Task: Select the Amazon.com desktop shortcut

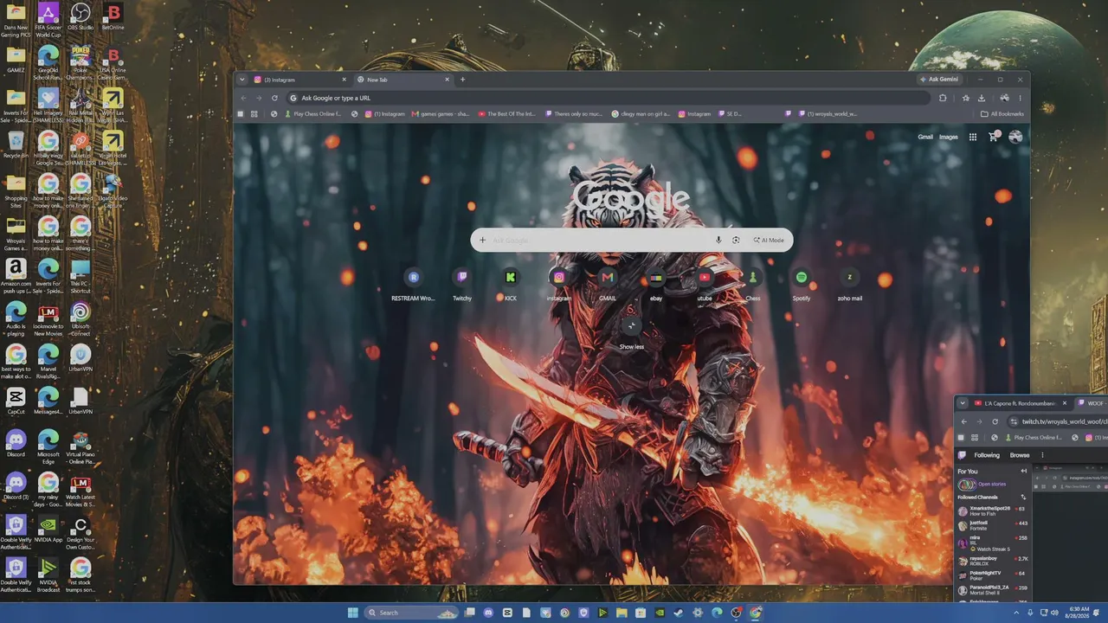Action: coord(16,276)
